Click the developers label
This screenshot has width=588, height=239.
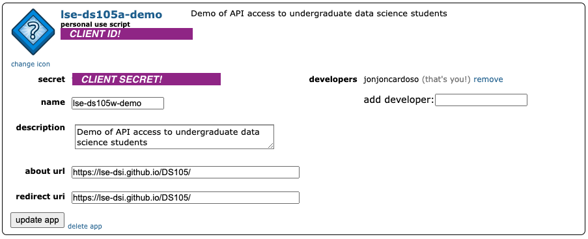[x=333, y=79]
